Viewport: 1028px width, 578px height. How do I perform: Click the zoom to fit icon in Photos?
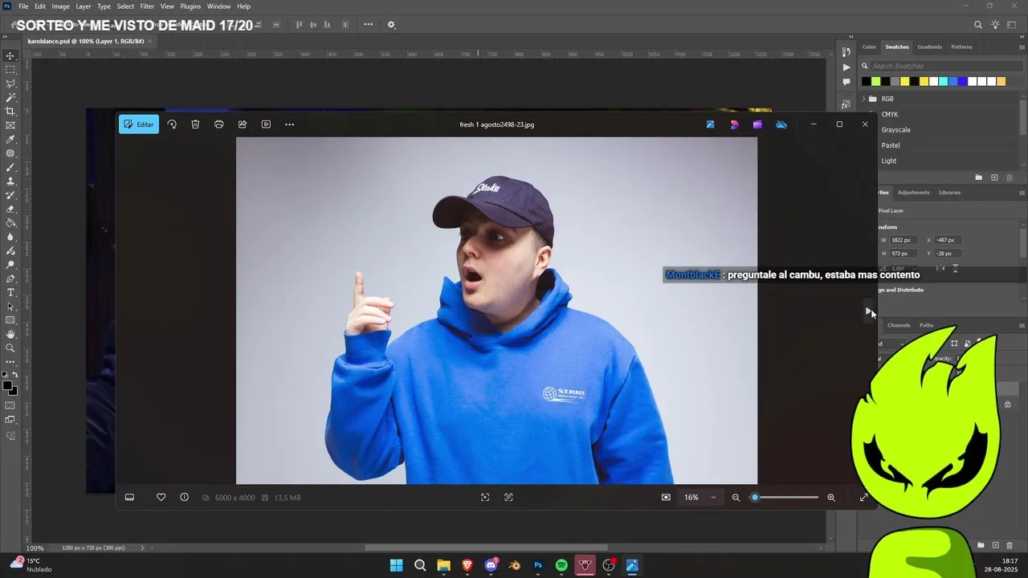pos(485,498)
